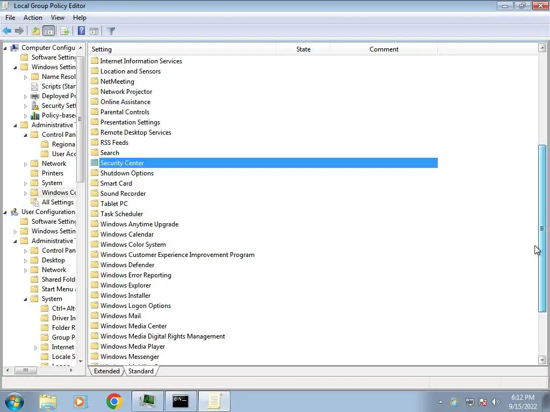This screenshot has height=412, width=550.
Task: Open the Windows Start orb
Action: (14, 401)
